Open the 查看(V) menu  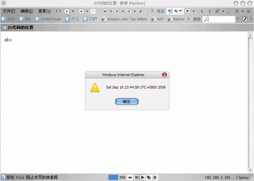coord(44,11)
